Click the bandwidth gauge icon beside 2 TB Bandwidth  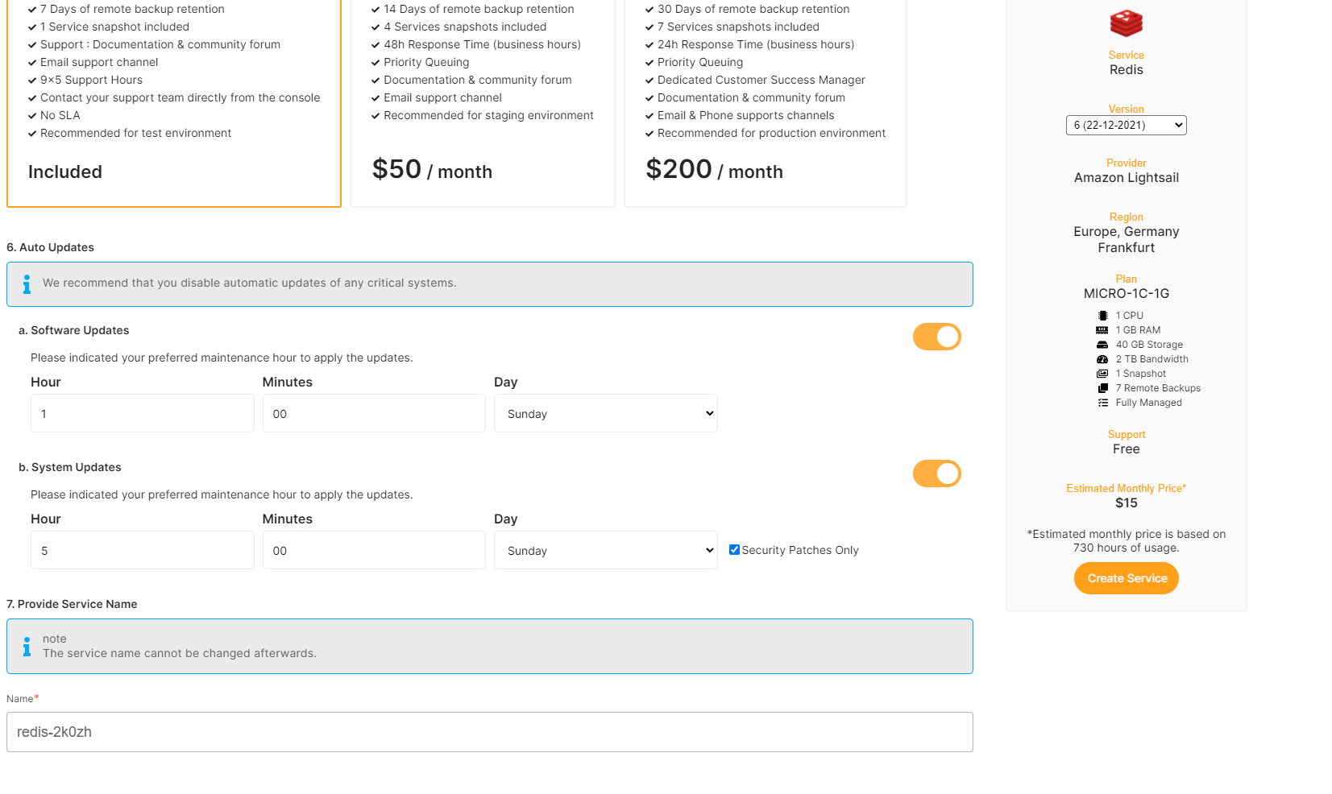click(1102, 359)
